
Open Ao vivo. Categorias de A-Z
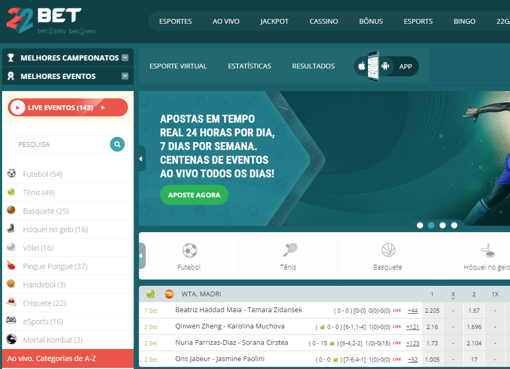coord(68,358)
